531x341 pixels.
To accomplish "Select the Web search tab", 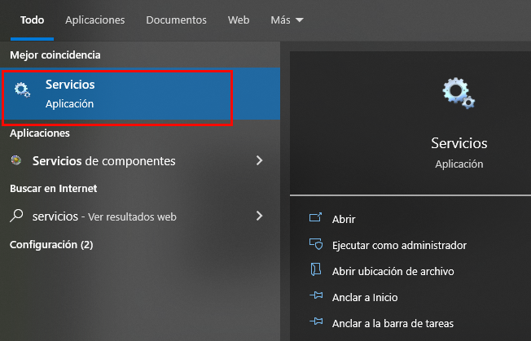I will point(239,20).
